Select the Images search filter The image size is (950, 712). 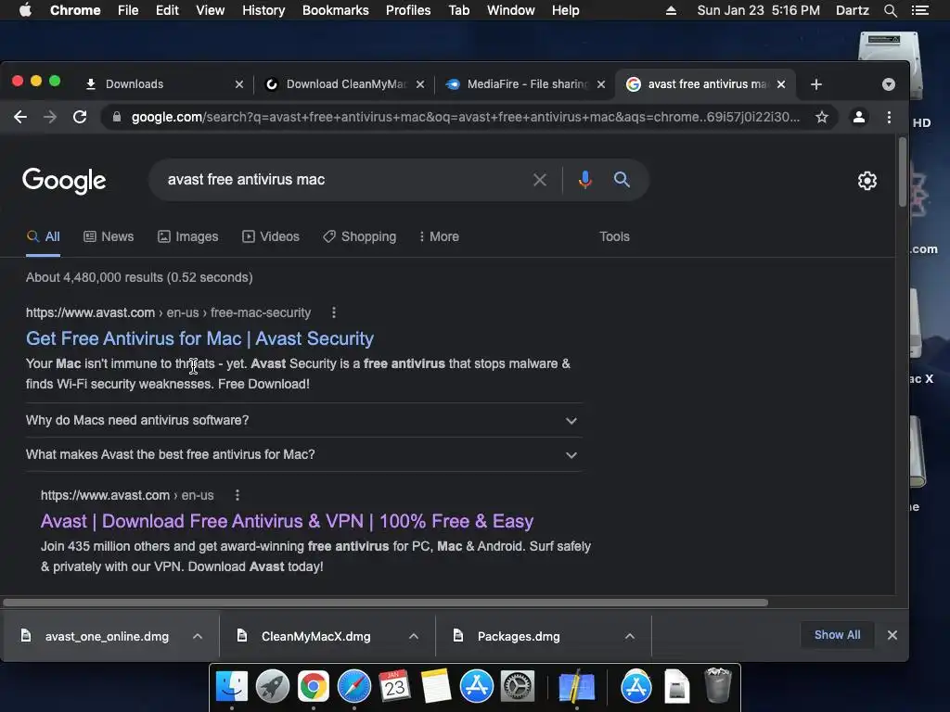[x=187, y=236]
